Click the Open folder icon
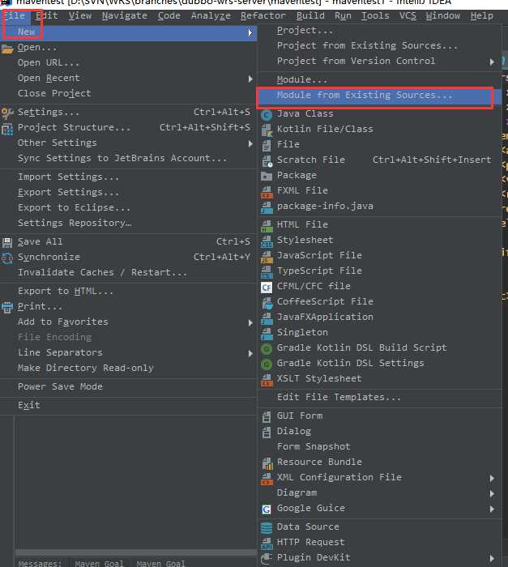Image resolution: width=508 pixels, height=567 pixels. (x=6, y=49)
